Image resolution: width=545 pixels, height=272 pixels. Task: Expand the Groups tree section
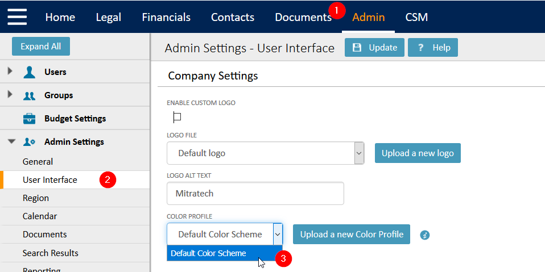tap(10, 94)
